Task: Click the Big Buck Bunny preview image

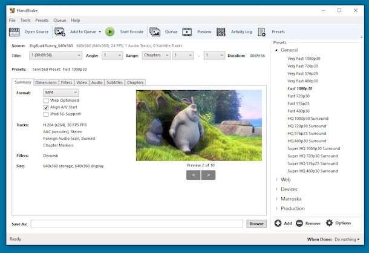Action: coord(199,125)
